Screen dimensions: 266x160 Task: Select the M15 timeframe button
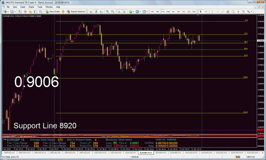[163, 11]
